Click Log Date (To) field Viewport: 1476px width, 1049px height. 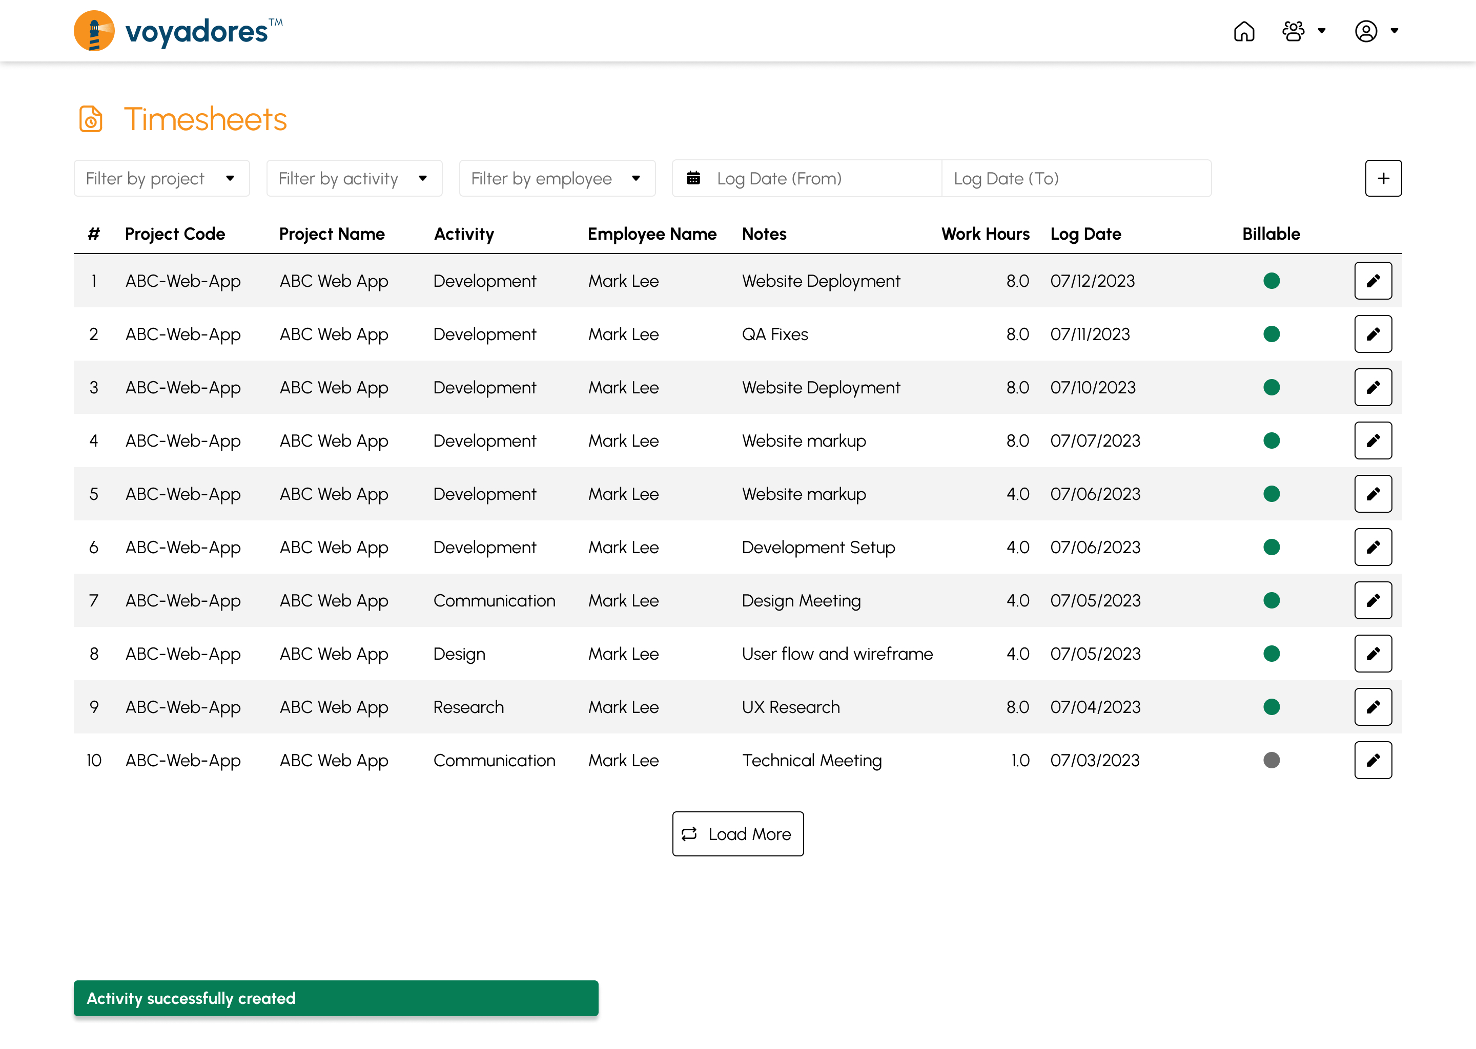coord(1076,178)
